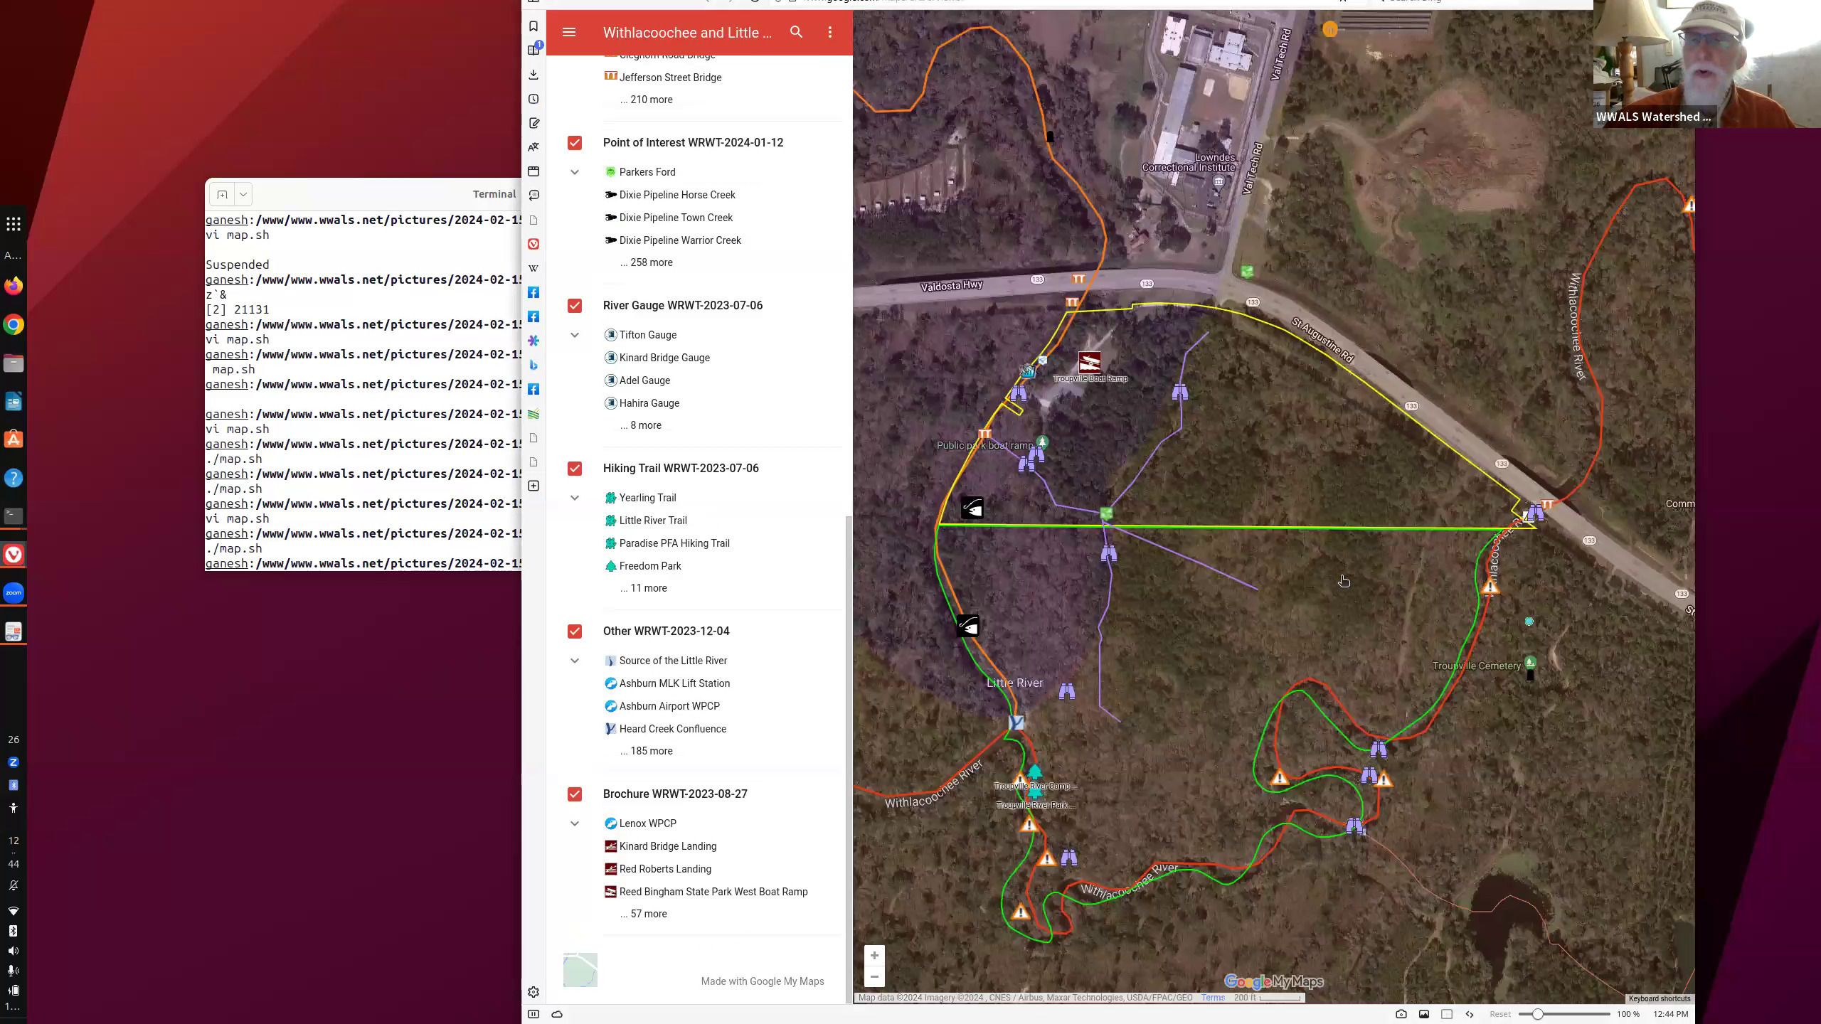This screenshot has height=1024, width=1821.
Task: Show 57 more Brochure items
Action: (643, 914)
